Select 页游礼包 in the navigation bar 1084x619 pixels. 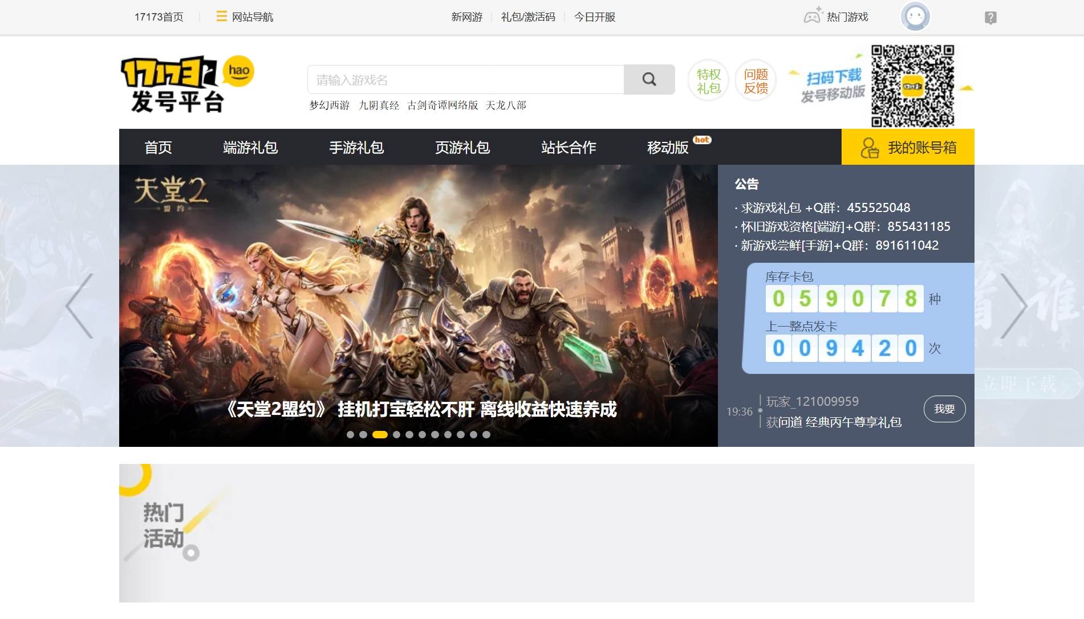462,147
